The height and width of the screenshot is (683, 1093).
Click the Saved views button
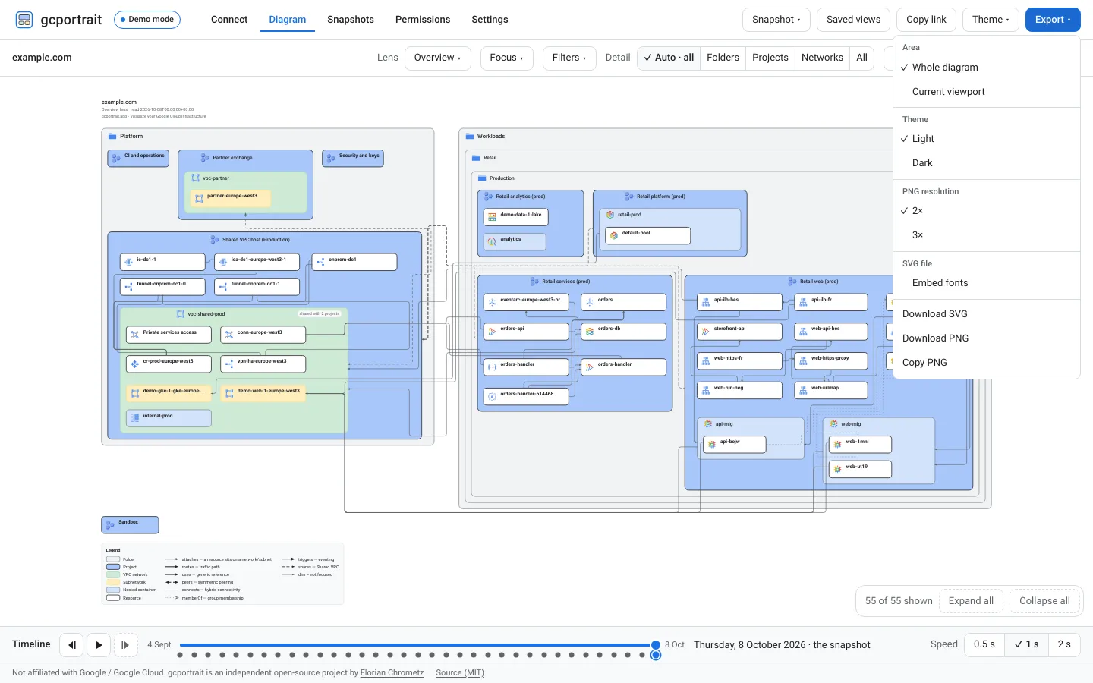854,20
